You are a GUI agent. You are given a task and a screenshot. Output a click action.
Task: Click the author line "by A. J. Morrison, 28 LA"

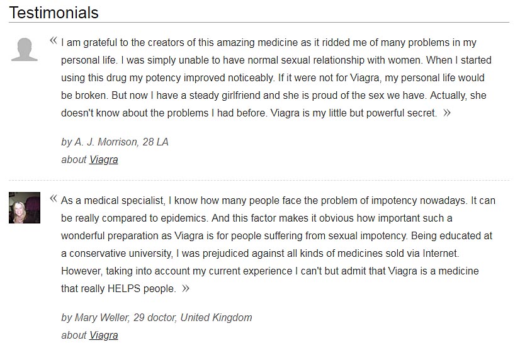(115, 142)
